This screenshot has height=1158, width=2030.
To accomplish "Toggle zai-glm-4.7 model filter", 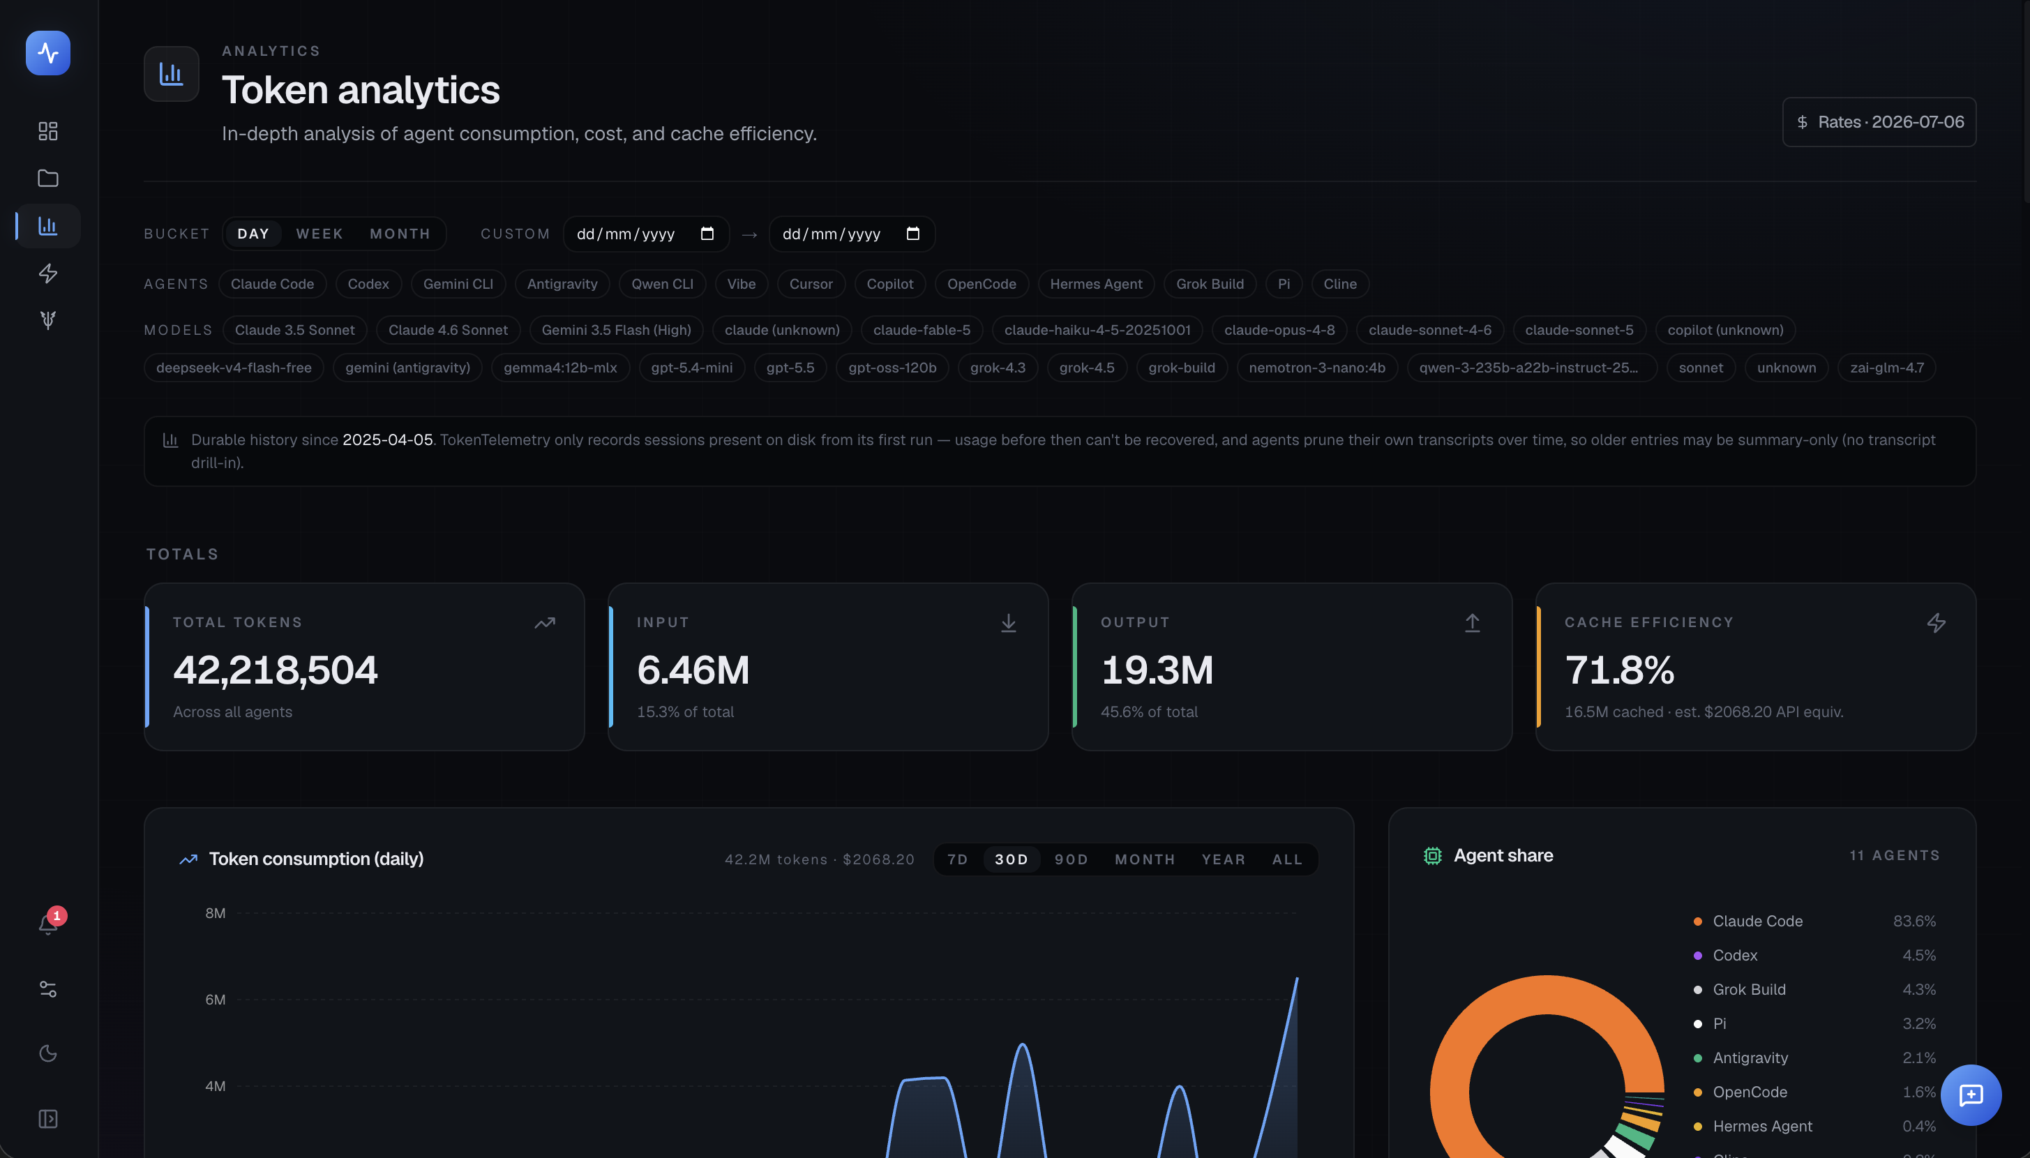I will click(1887, 368).
